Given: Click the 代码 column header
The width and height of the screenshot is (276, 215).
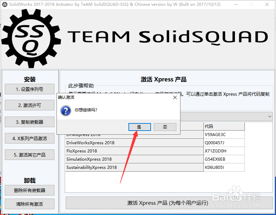Looking at the screenshot, I should click(x=224, y=126).
